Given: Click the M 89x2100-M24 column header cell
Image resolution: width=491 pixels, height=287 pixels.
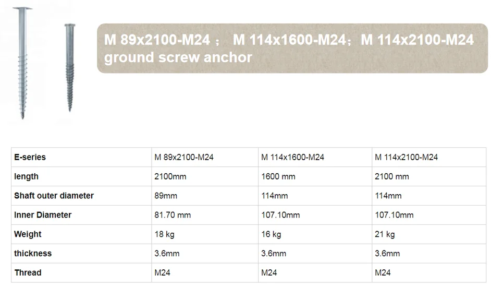Looking at the screenshot, I should (x=184, y=157).
